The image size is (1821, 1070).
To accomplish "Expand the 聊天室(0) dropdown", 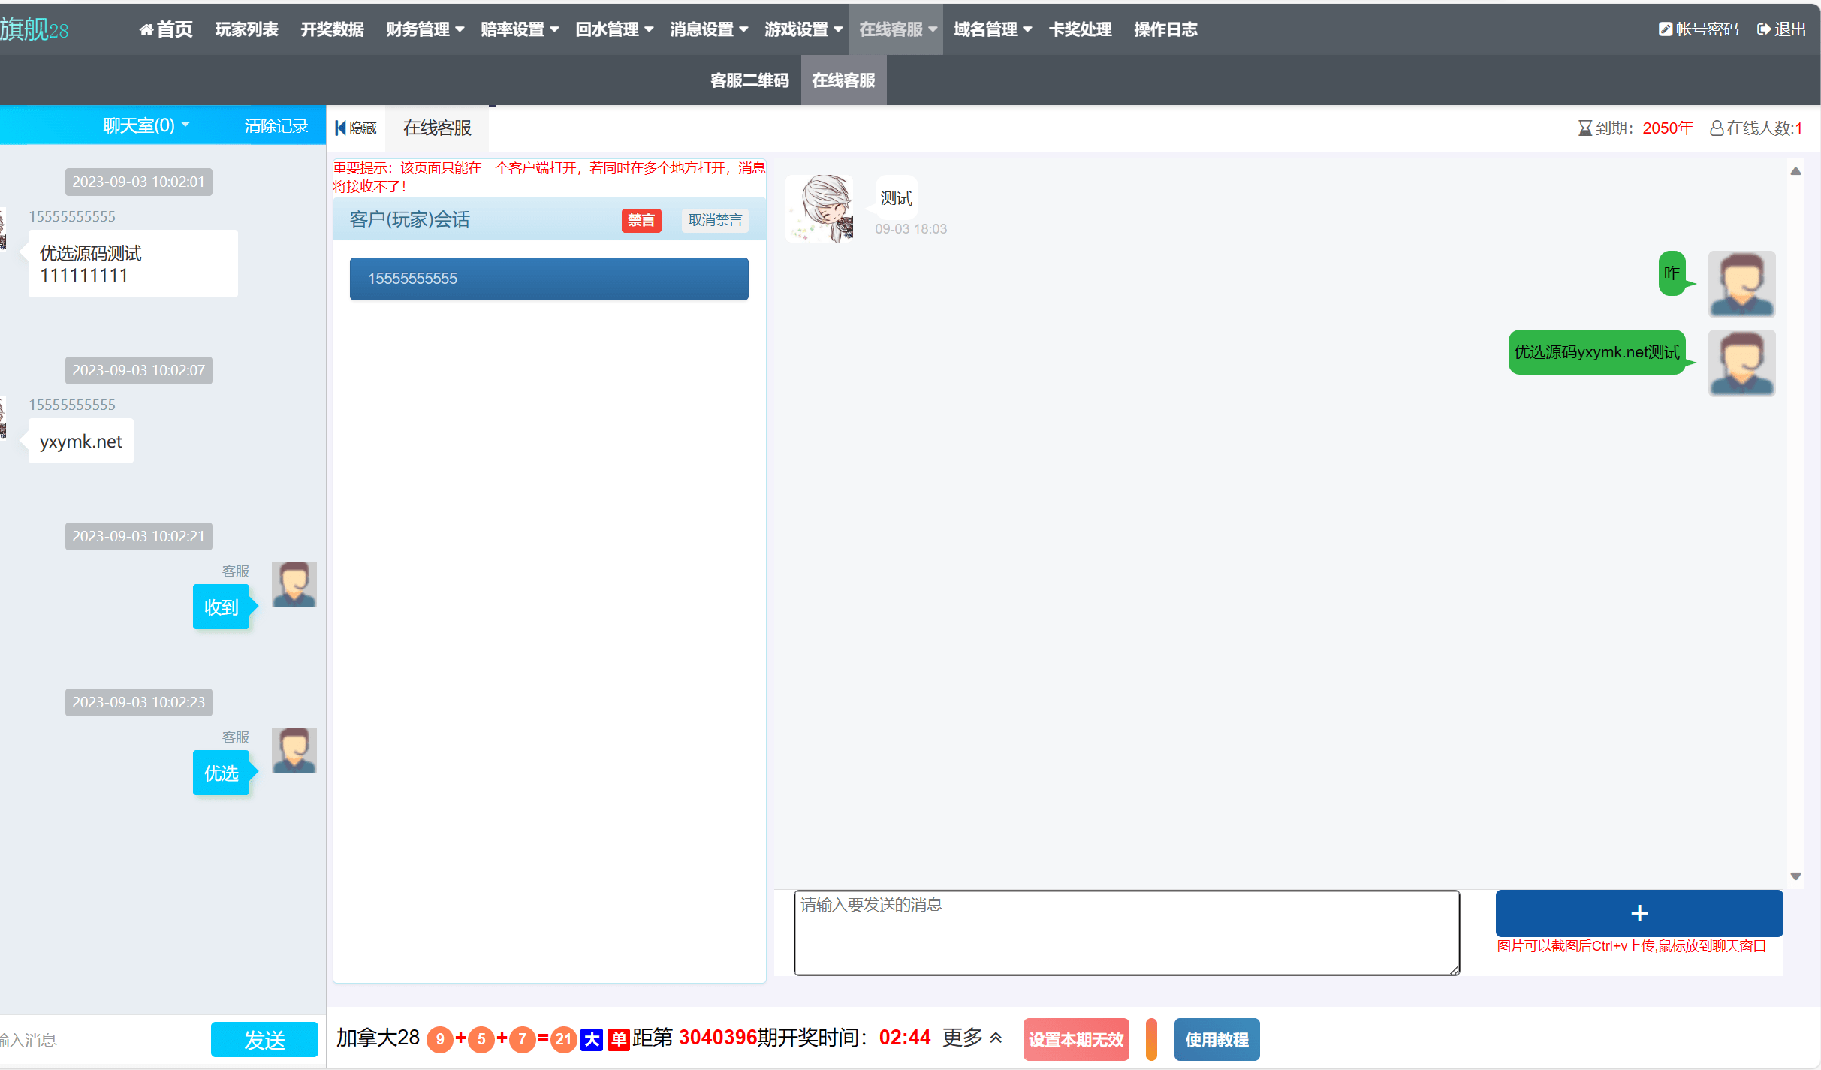I will (x=146, y=125).
